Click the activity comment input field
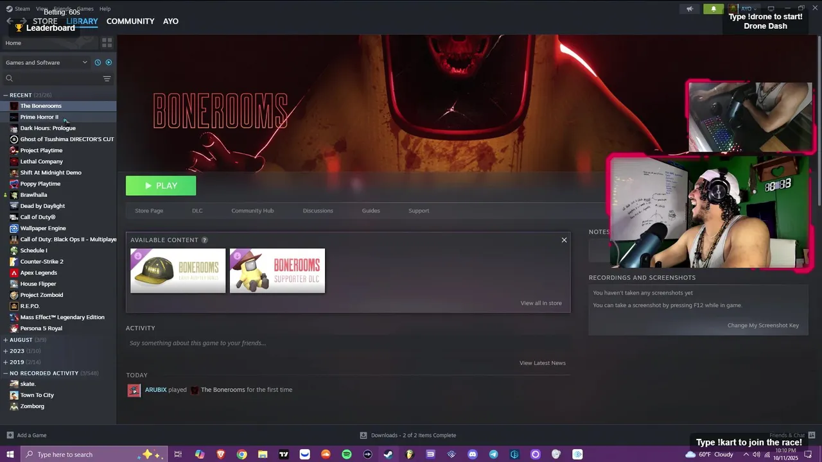The image size is (822, 462). (347, 343)
